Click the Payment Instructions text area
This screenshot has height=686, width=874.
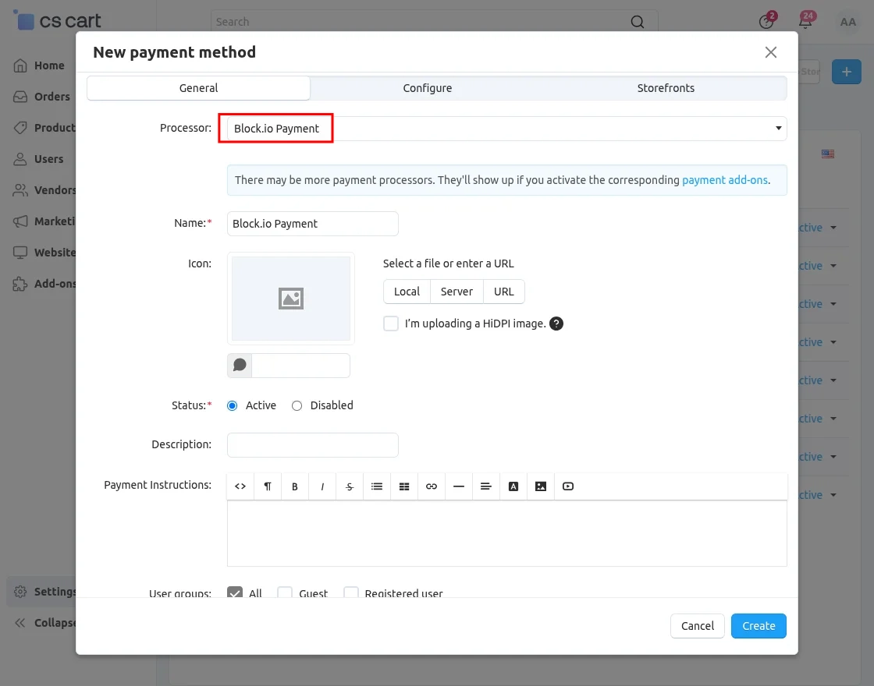click(506, 533)
